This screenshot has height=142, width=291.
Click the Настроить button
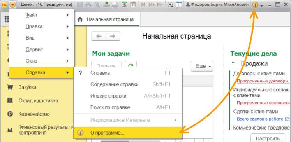tap(268, 138)
